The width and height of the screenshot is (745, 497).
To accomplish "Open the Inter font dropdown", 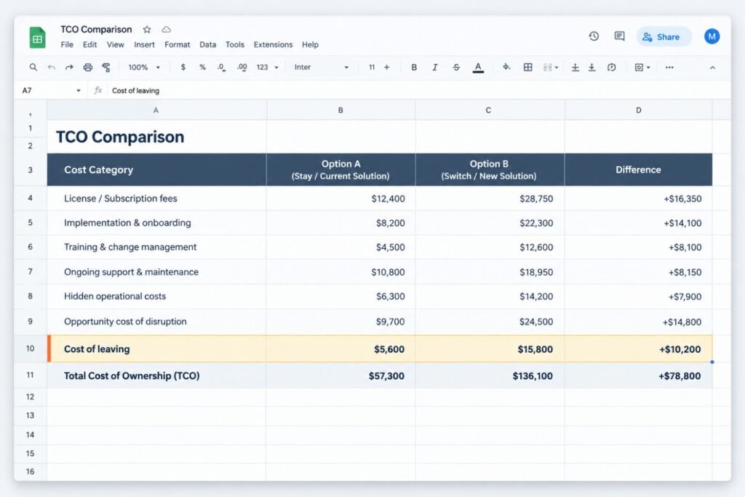I will coord(321,68).
